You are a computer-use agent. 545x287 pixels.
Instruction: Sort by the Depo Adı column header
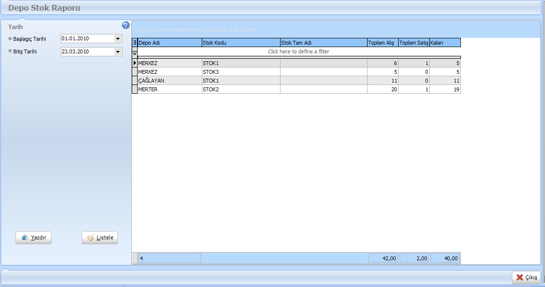click(x=170, y=43)
